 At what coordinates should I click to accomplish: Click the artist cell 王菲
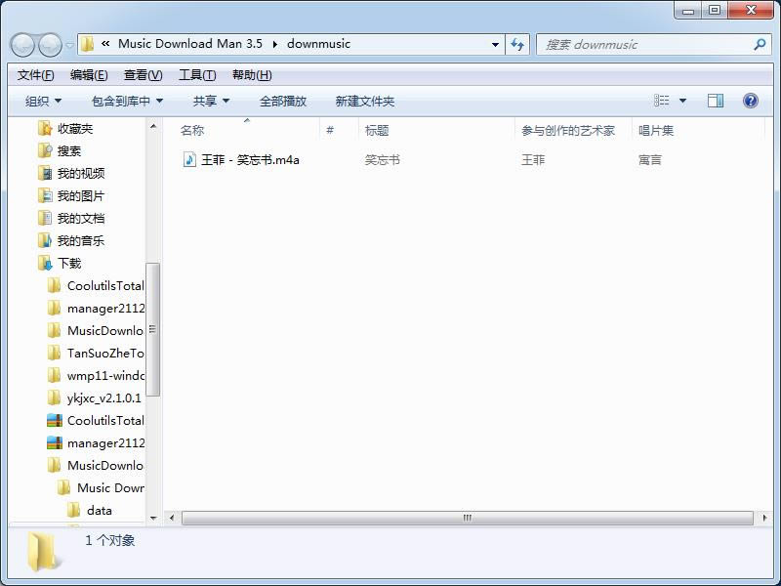(533, 160)
